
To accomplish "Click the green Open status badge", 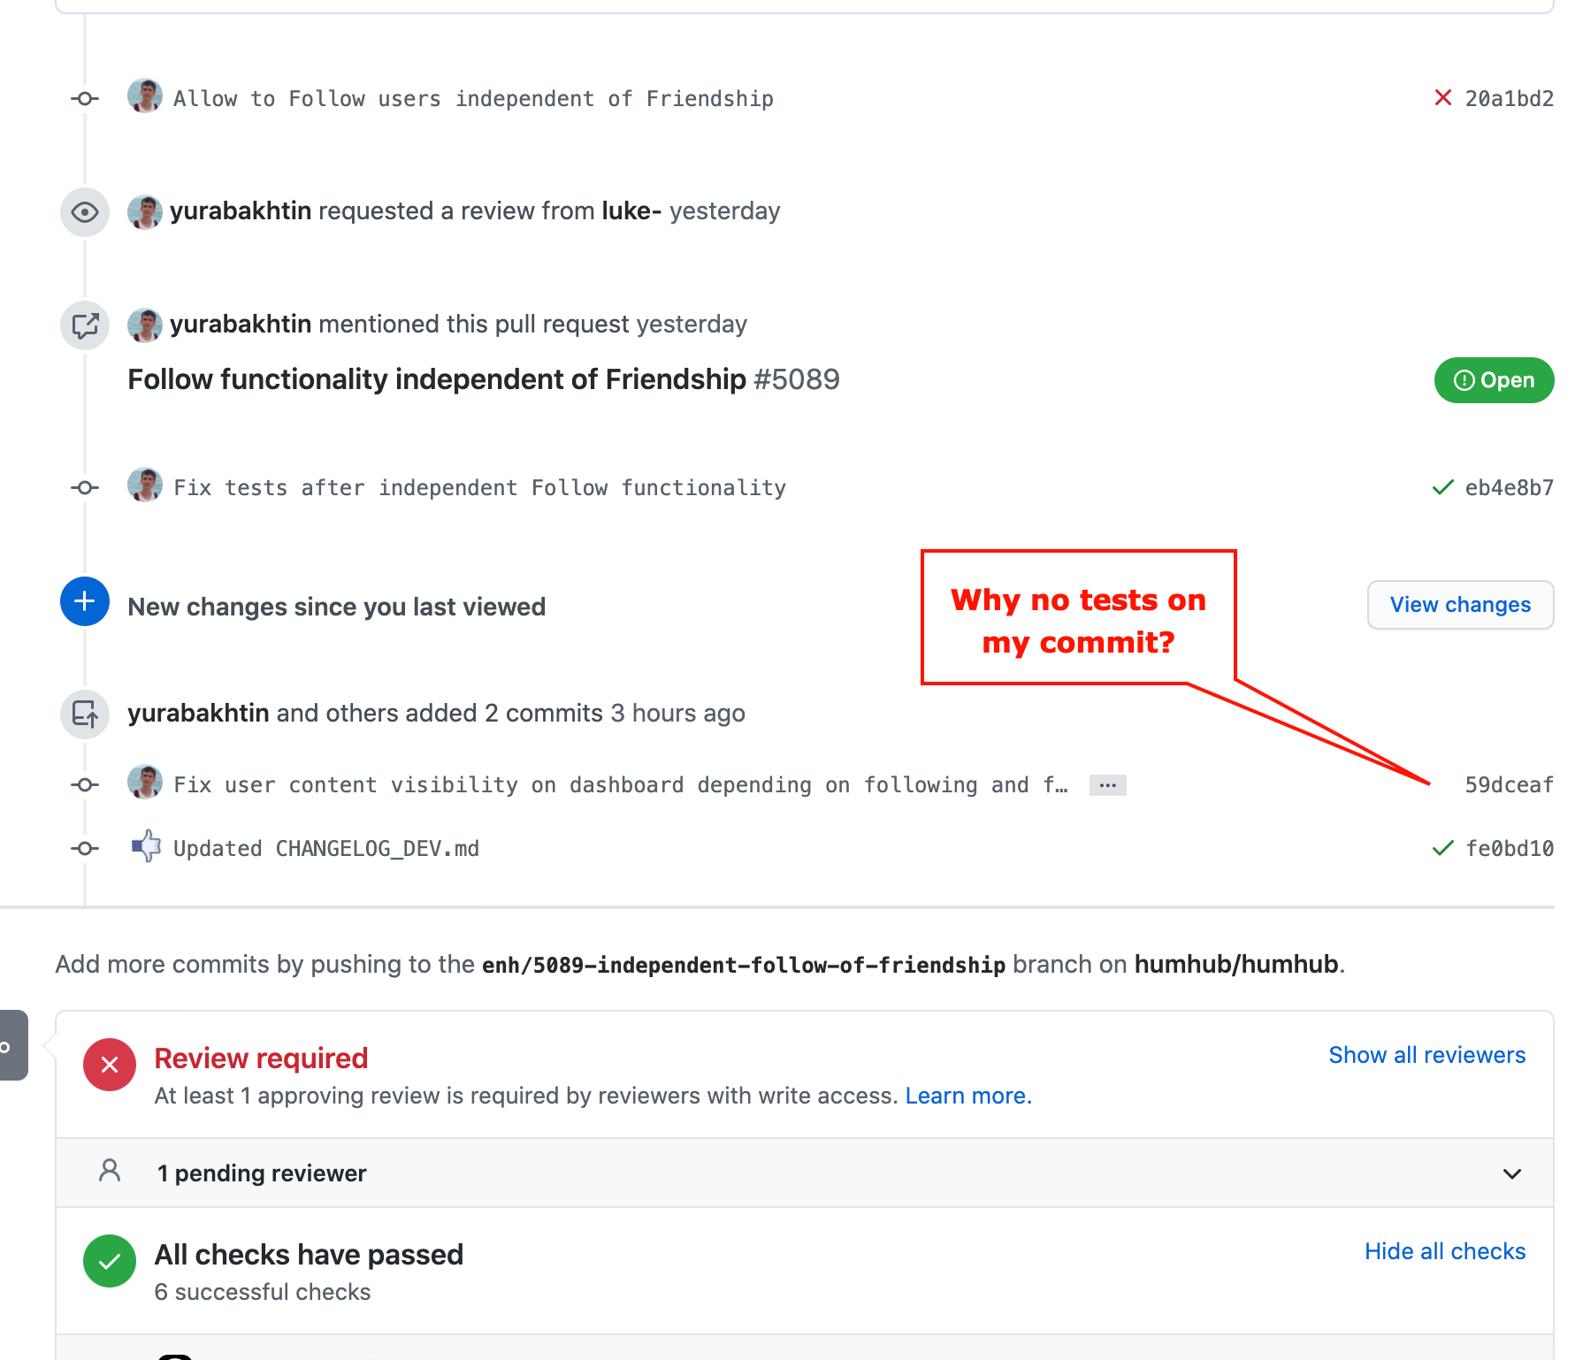I will point(1494,379).
